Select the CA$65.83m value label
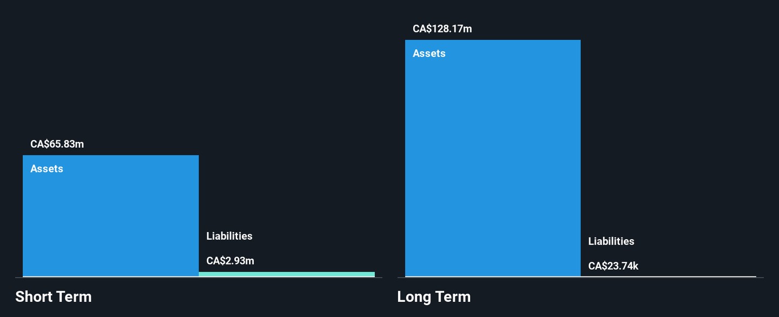Image resolution: width=779 pixels, height=317 pixels. click(x=57, y=144)
